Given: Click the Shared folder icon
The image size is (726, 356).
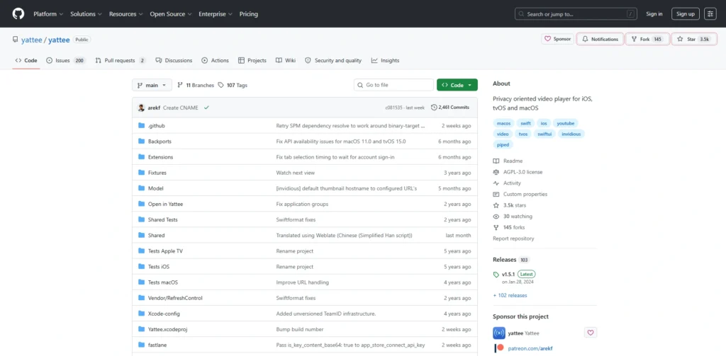Looking at the screenshot, I should point(142,236).
